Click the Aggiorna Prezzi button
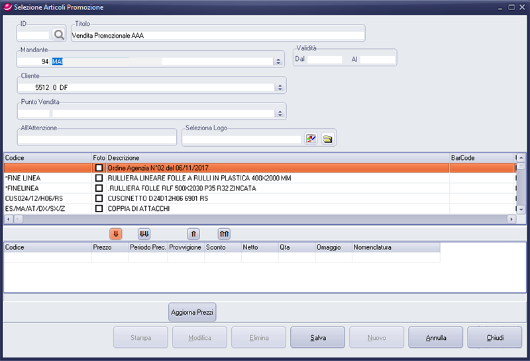The width and height of the screenshot is (530, 361). tap(192, 311)
